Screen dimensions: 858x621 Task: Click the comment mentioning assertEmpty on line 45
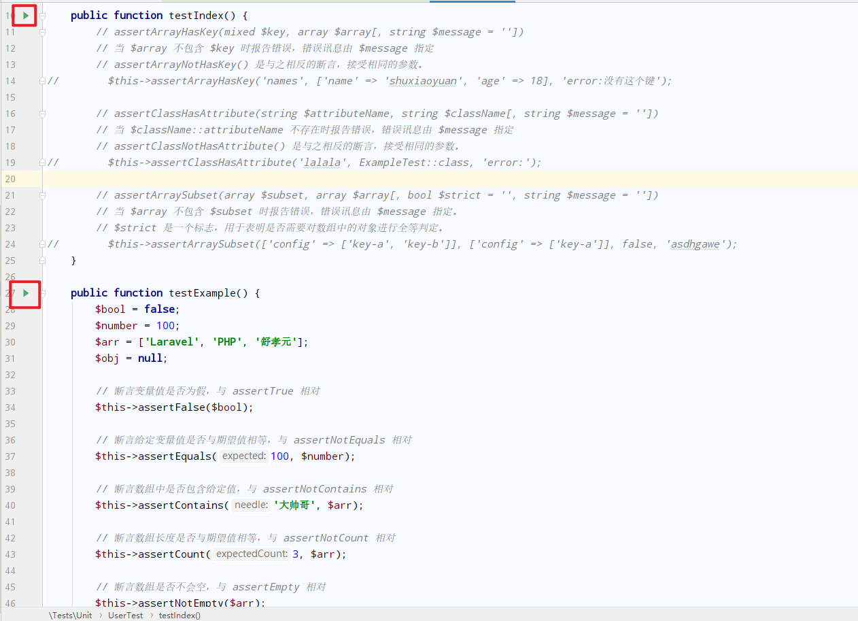[211, 586]
